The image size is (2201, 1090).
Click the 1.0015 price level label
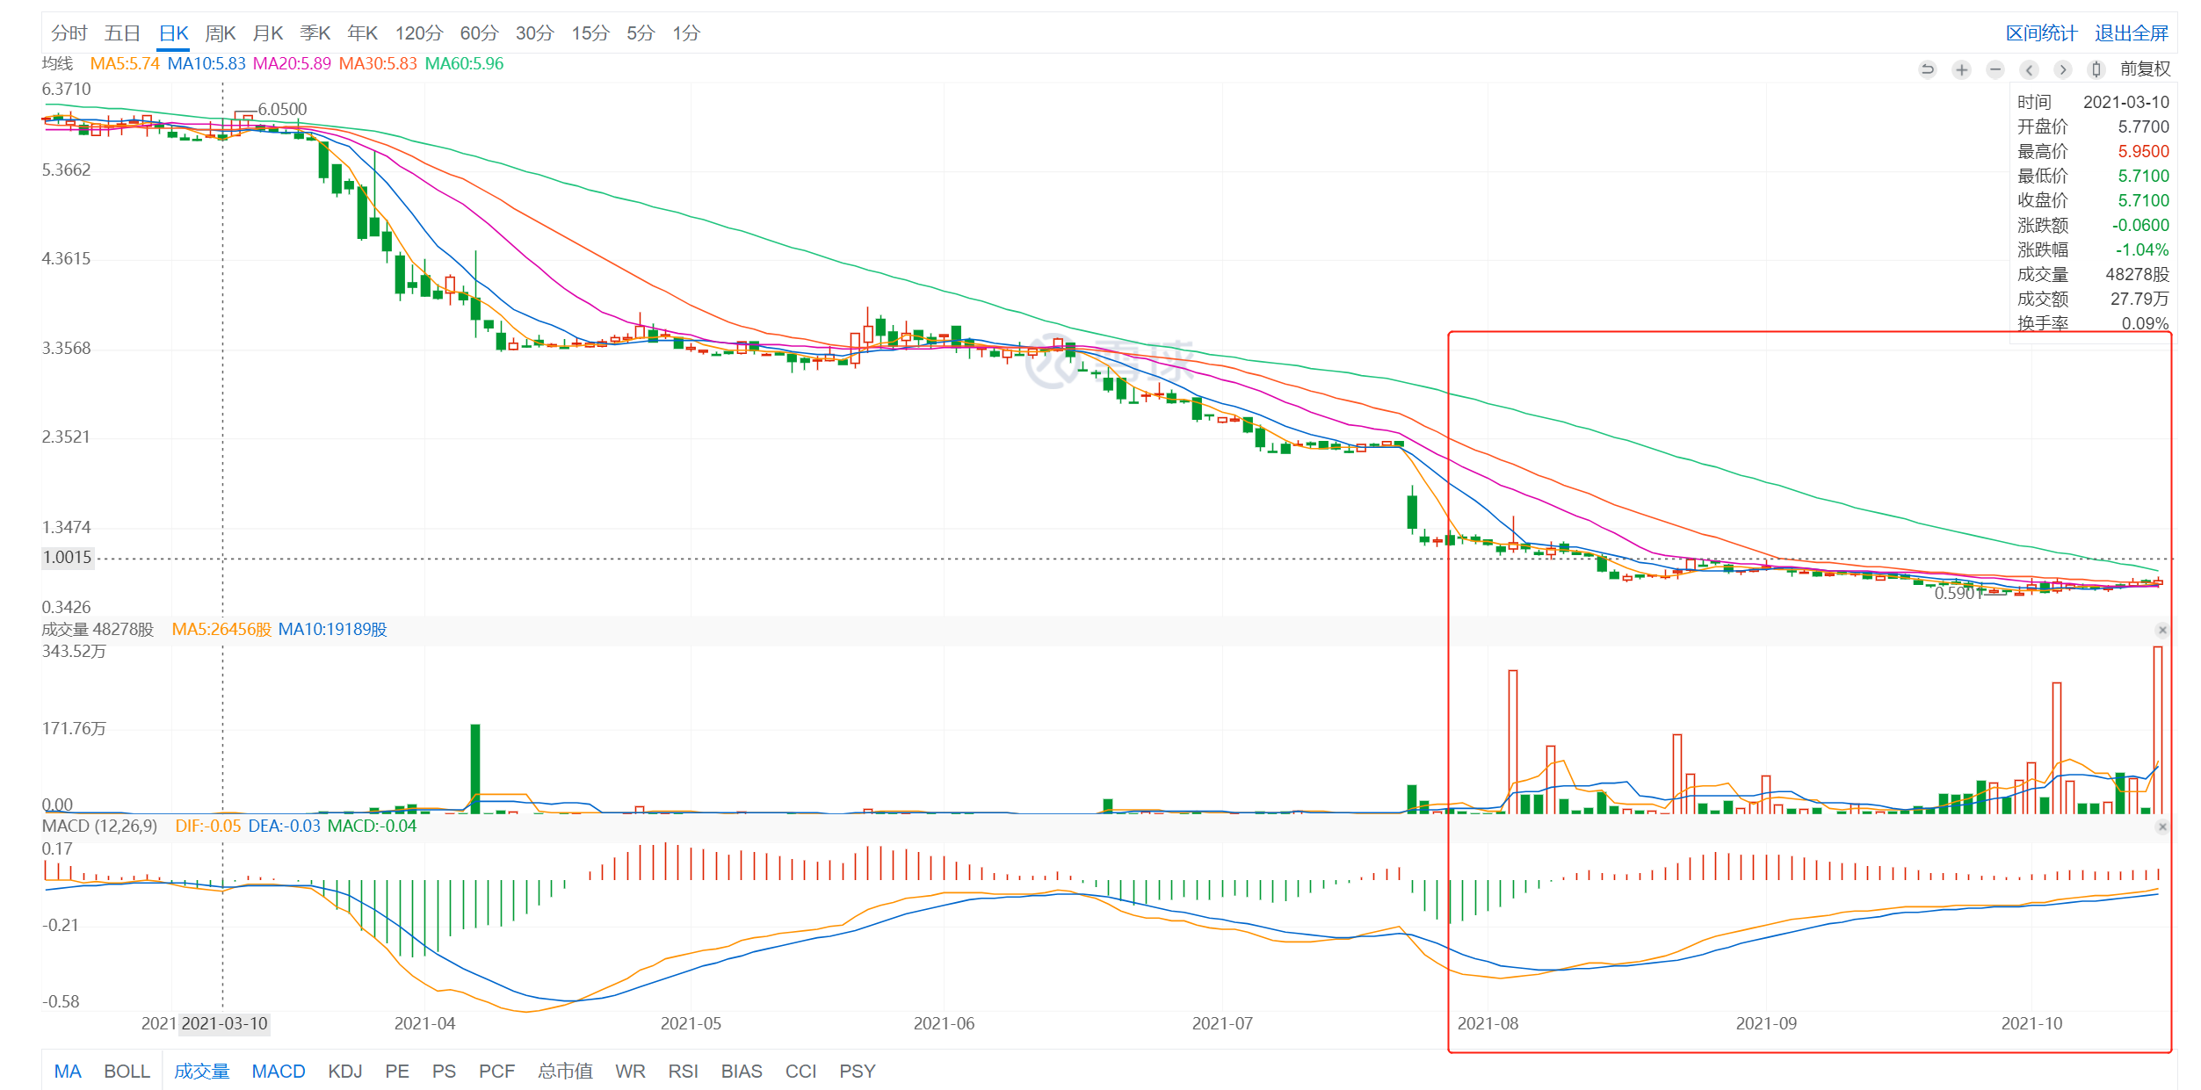pyautogui.click(x=68, y=558)
